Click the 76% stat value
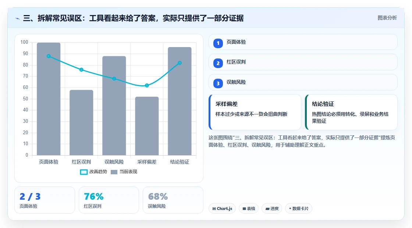 (x=94, y=196)
